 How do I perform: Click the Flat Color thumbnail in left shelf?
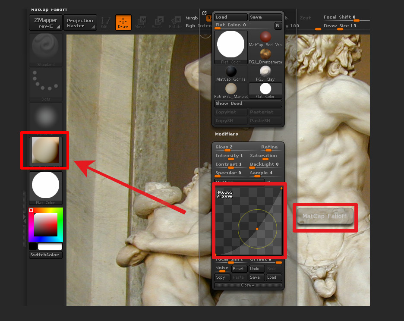(x=46, y=188)
